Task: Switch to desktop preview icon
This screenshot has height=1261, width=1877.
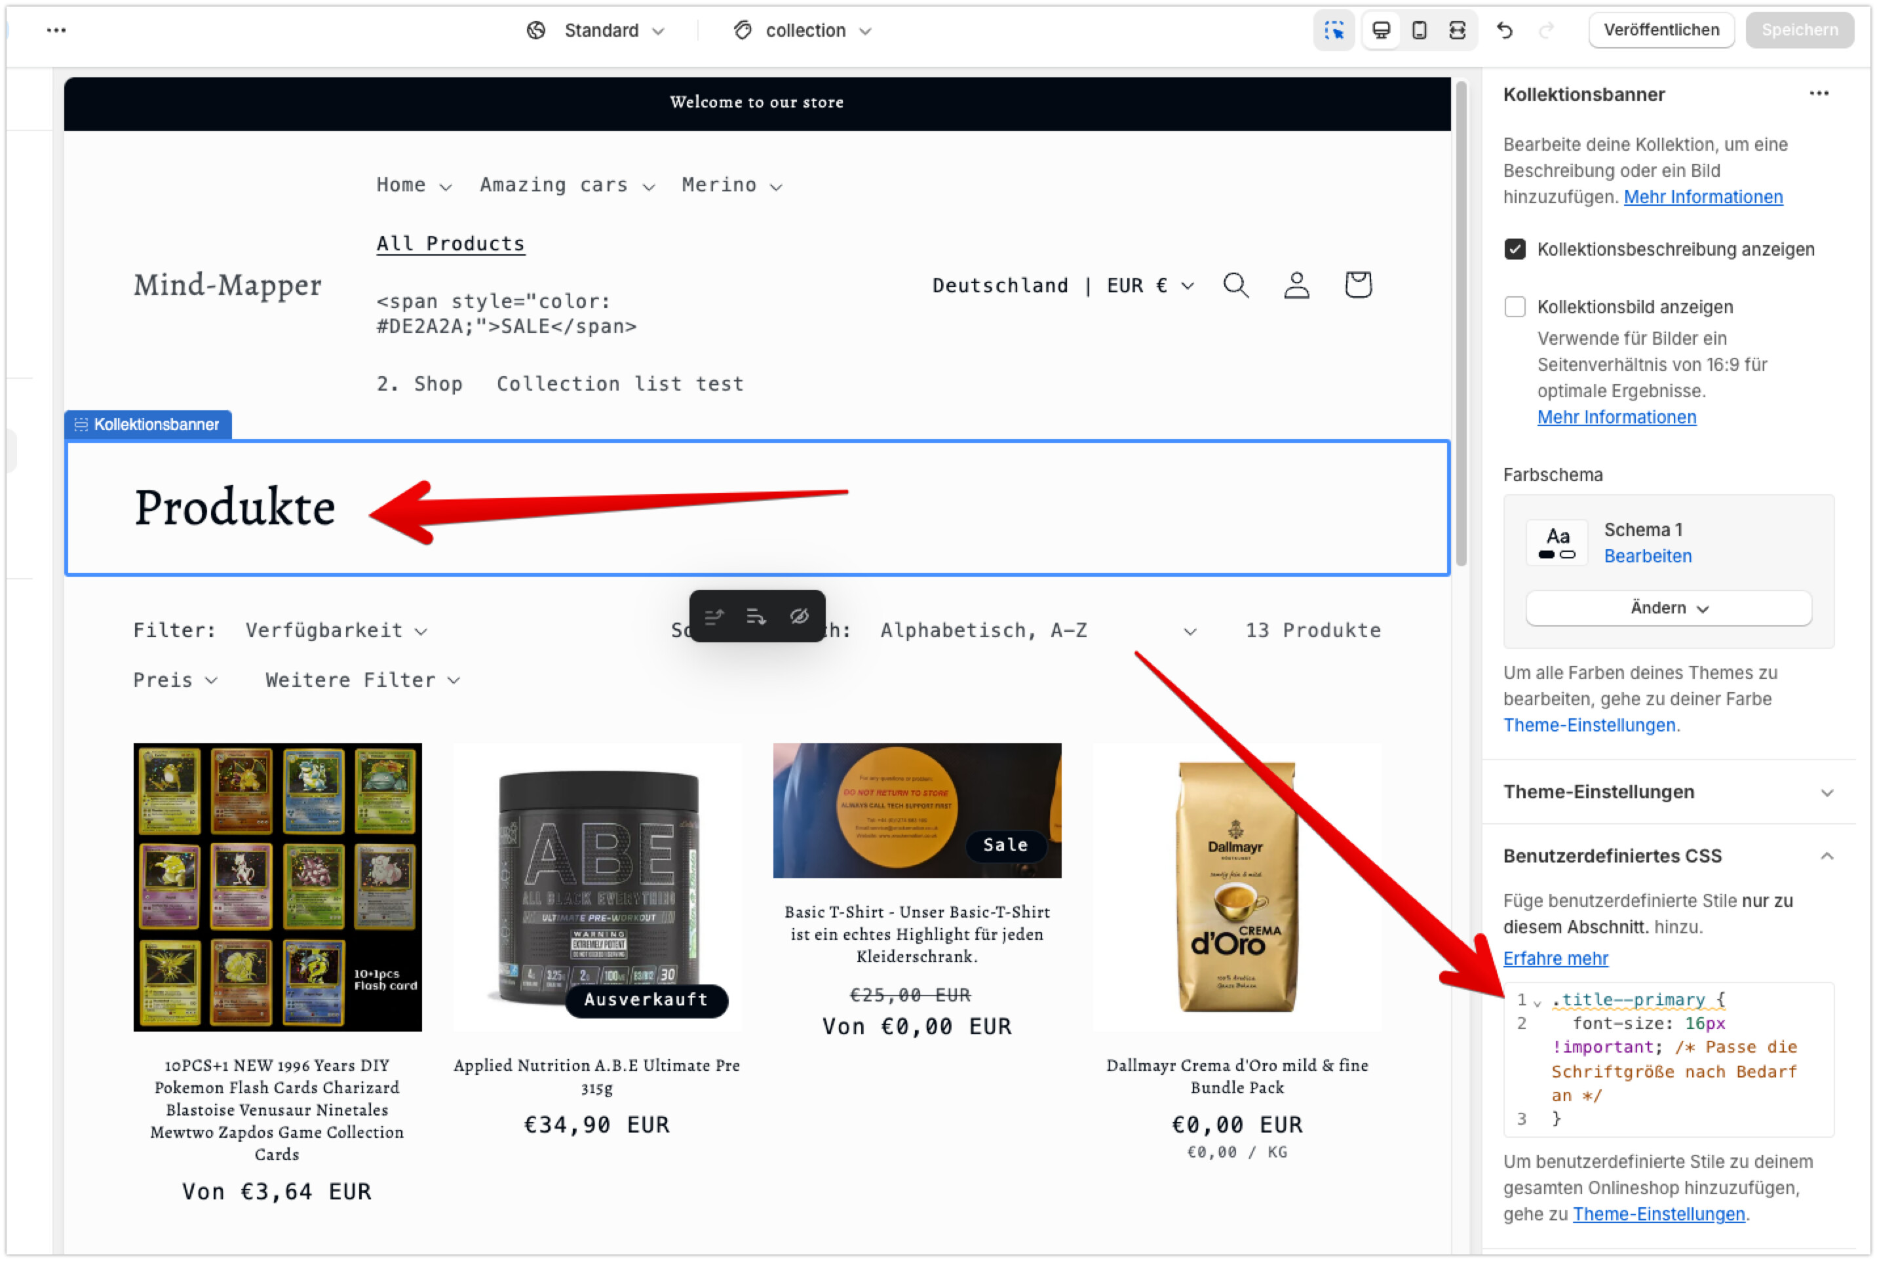Action: coord(1381,31)
